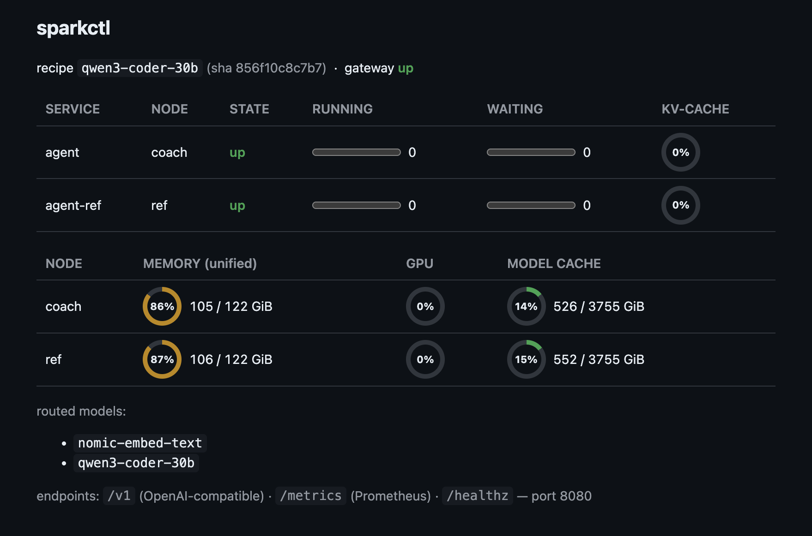Select nomic-embed-text routed model

point(140,443)
